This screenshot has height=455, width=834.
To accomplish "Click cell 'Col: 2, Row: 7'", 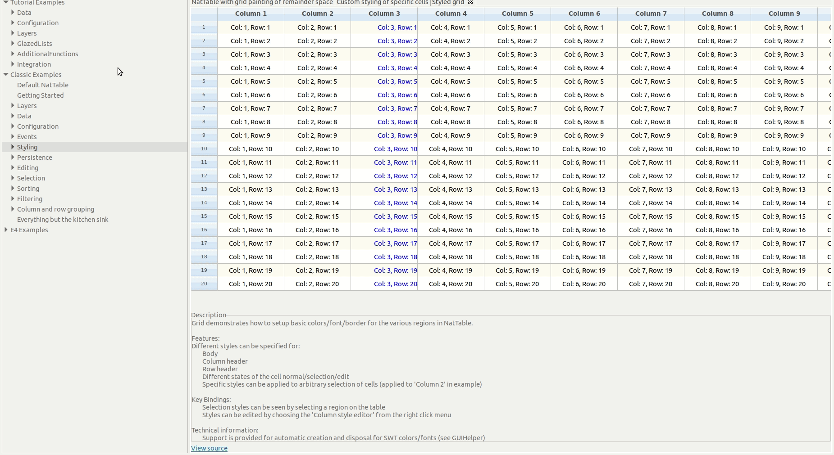I will click(318, 108).
